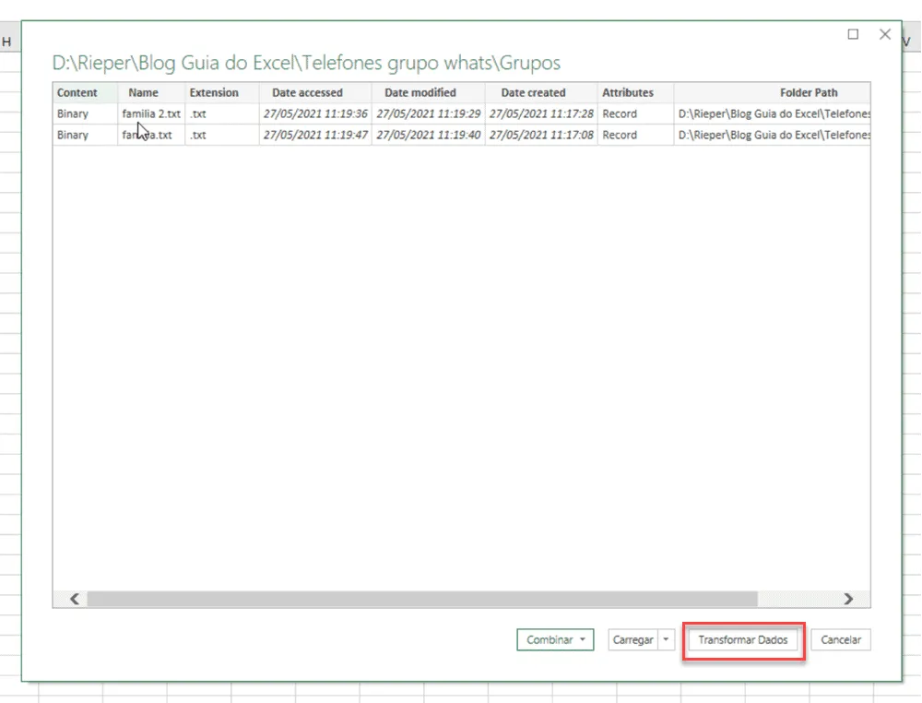Open the Combinar dropdown button
The height and width of the screenshot is (703, 922).
(555, 639)
